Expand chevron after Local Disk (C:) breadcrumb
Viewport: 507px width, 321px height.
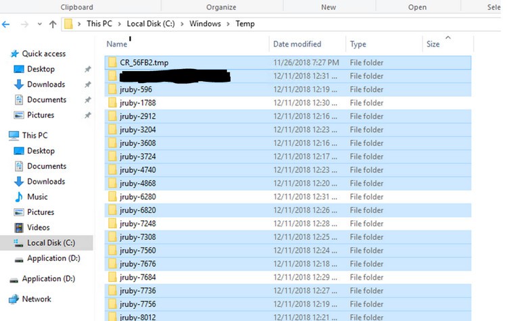pyautogui.click(x=182, y=24)
